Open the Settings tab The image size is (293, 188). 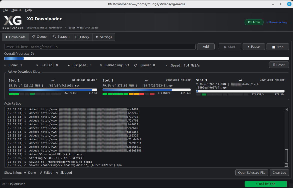pos(104,37)
